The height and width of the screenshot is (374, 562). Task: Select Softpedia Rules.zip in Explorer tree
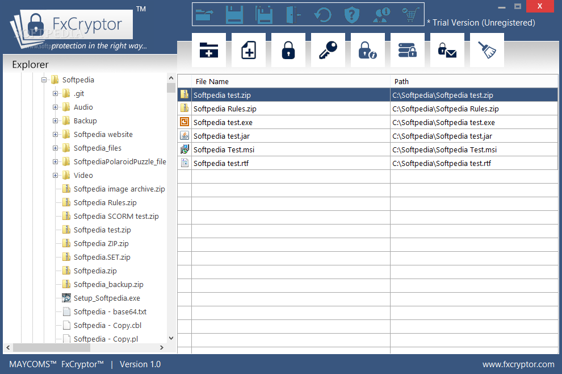pyautogui.click(x=105, y=202)
